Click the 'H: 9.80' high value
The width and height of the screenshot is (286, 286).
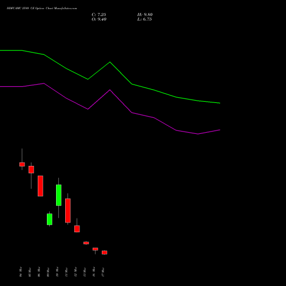point(145,15)
